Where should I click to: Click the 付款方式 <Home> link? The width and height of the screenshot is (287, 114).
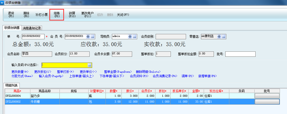[22, 76]
